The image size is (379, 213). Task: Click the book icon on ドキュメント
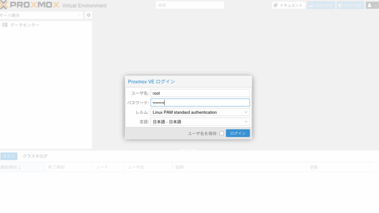click(276, 6)
